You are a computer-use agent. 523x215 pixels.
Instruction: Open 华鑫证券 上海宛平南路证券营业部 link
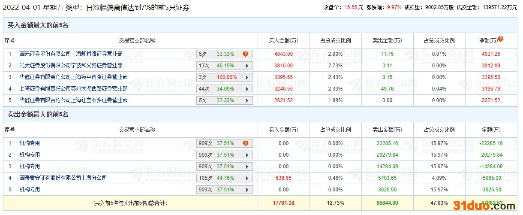tap(73, 77)
